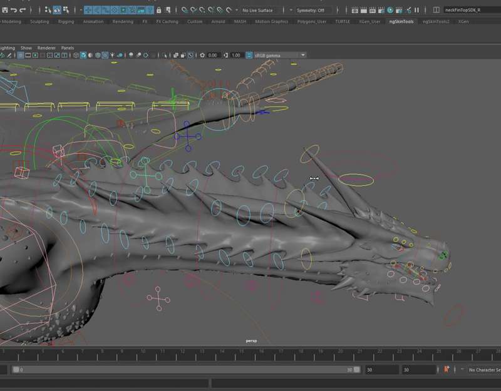This screenshot has width=501, height=391.
Task: Toggle the panel layout sidebar icon
Action: click(x=436, y=10)
